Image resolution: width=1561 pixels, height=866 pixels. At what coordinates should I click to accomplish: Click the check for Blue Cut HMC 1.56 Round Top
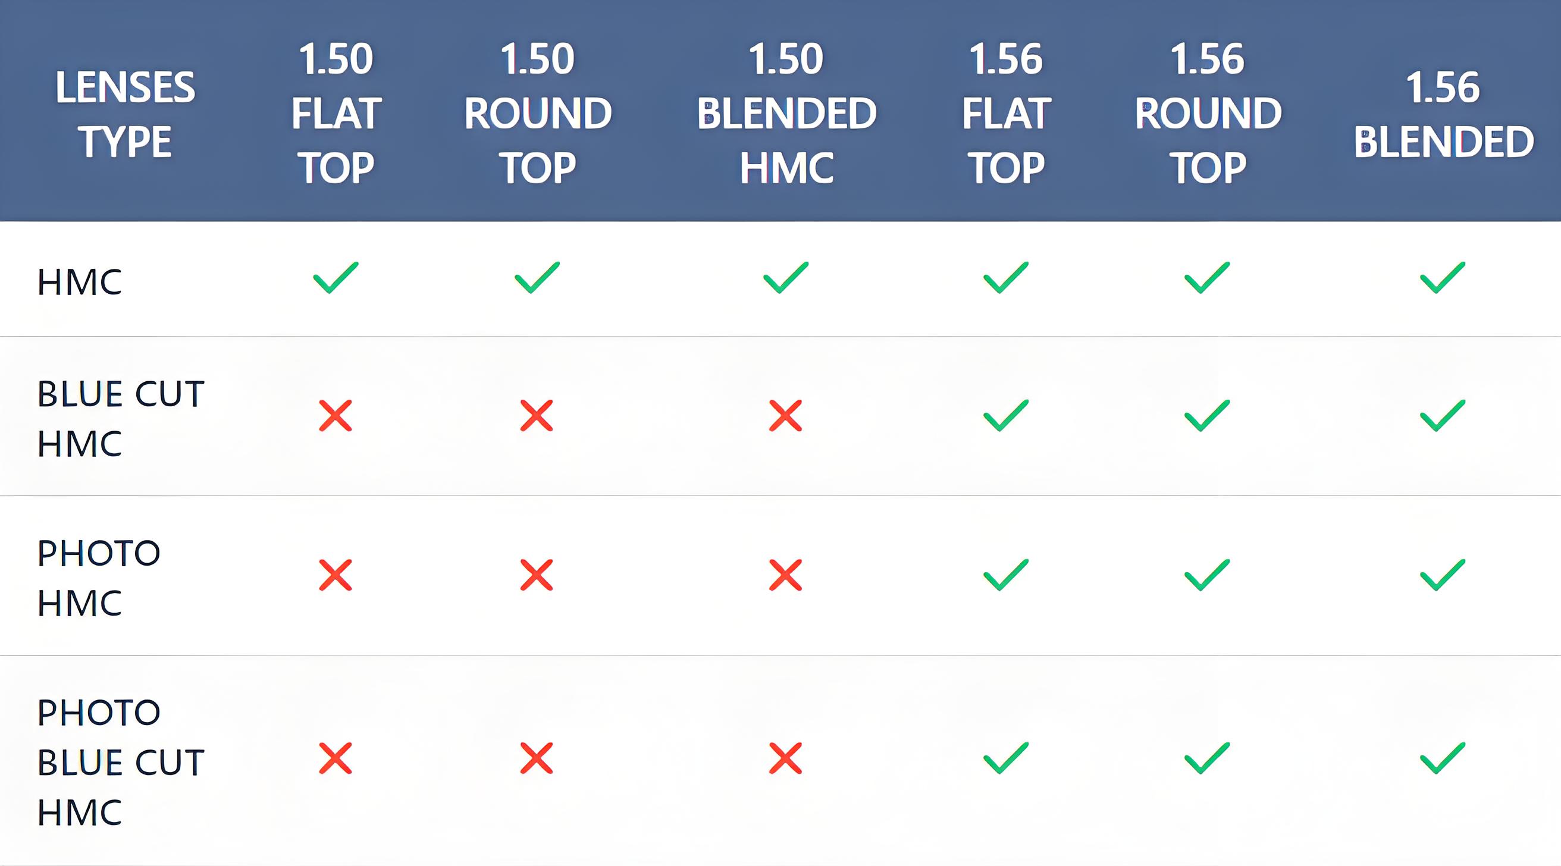(1206, 416)
